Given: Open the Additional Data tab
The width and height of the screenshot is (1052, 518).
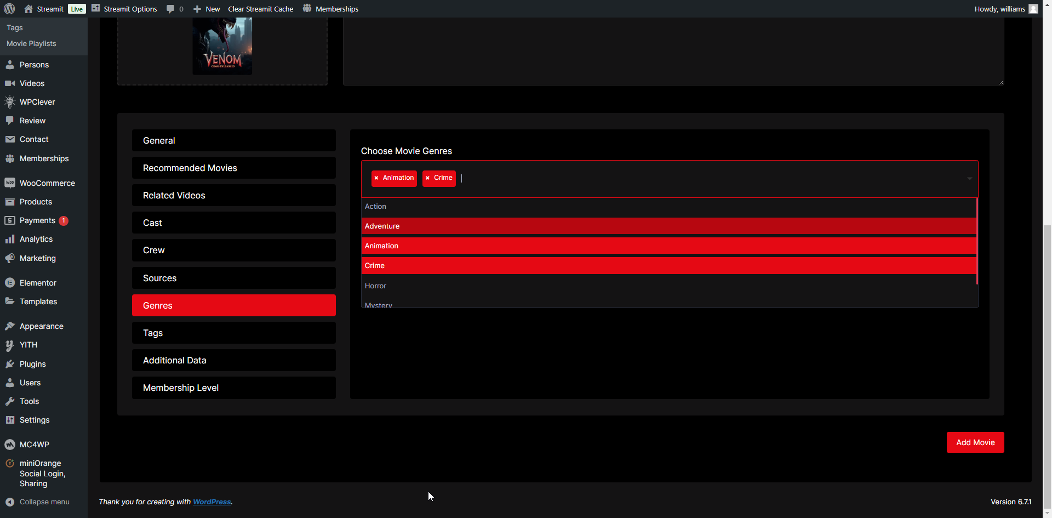Looking at the screenshot, I should point(234,360).
